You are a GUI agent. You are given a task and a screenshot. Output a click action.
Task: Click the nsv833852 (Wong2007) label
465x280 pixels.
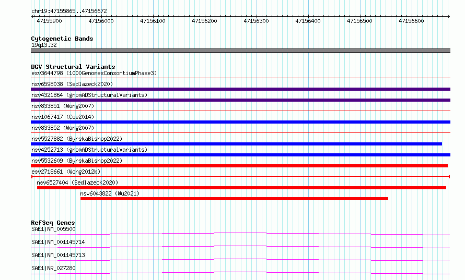(x=63, y=128)
